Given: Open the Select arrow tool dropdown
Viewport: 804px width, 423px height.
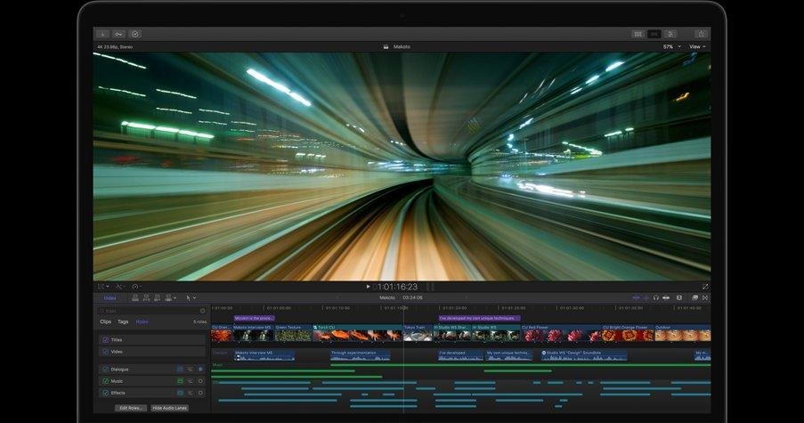Looking at the screenshot, I should coord(191,297).
